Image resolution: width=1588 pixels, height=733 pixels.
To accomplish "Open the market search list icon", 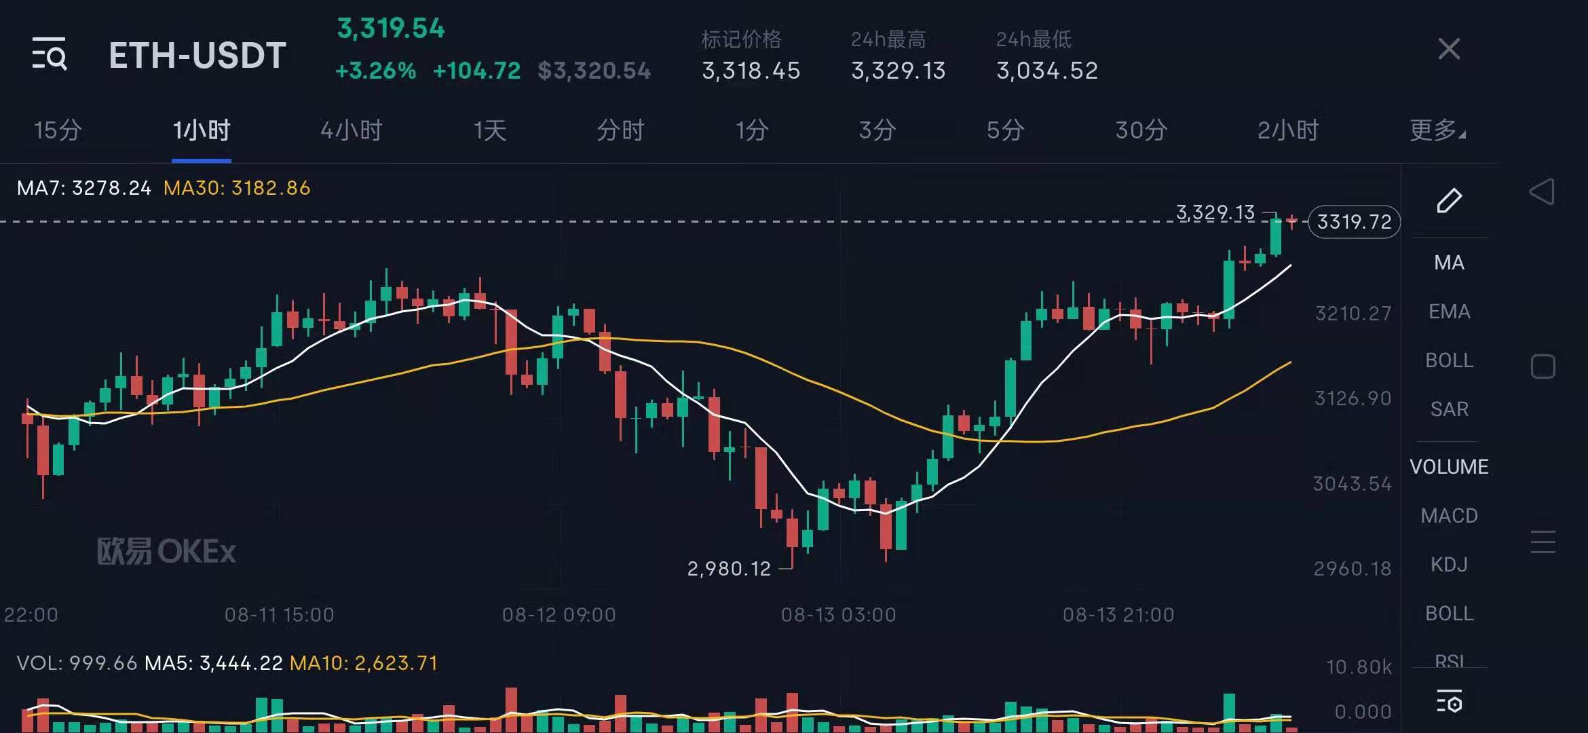I will coord(50,54).
